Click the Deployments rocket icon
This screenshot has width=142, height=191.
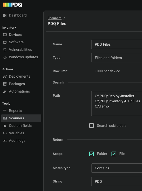(x=5, y=77)
